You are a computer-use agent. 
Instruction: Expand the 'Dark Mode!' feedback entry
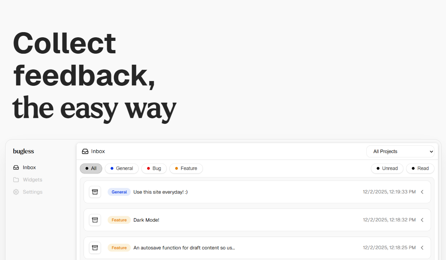click(422, 220)
